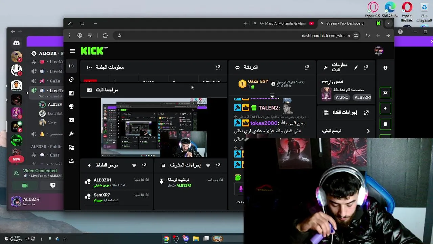Image resolution: width=433 pixels, height=244 pixels.
Task: Open Discord direct messages home
Action: coord(16,43)
